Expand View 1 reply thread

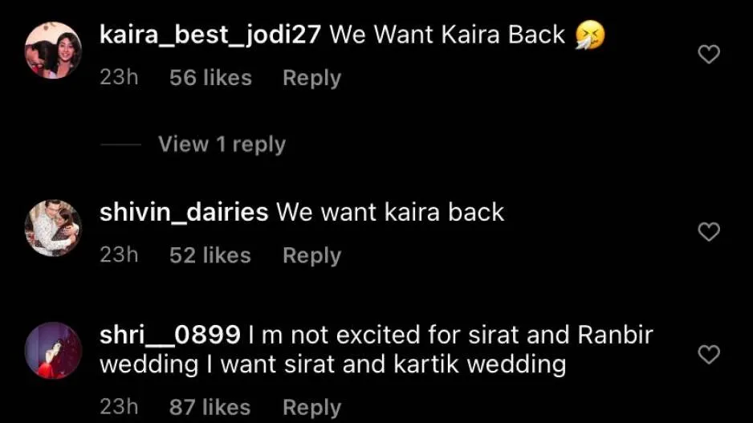[x=222, y=144]
